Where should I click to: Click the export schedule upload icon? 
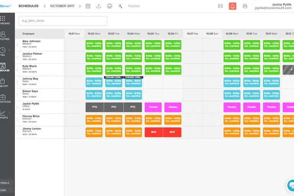click(x=99, y=6)
